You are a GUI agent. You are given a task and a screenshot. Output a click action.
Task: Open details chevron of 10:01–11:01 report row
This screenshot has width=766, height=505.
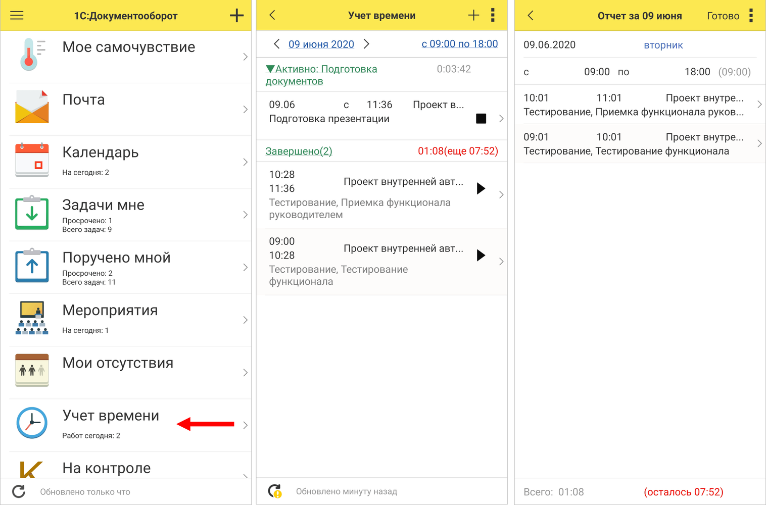click(x=759, y=105)
